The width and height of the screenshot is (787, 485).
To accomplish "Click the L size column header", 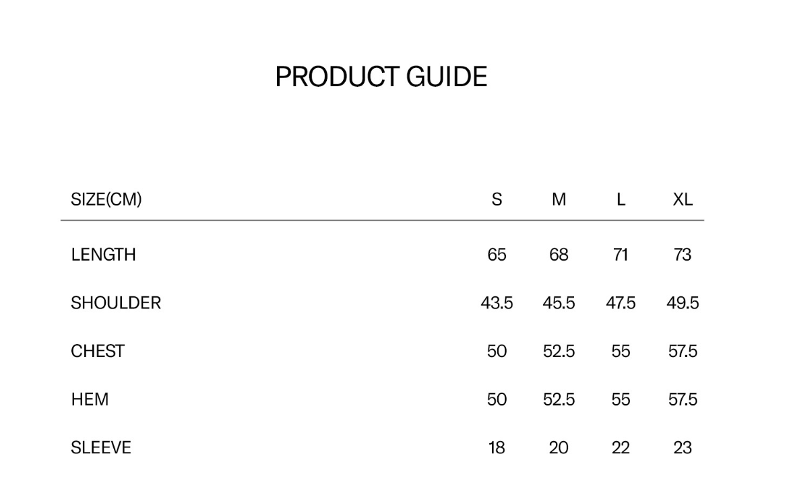I will click(621, 199).
